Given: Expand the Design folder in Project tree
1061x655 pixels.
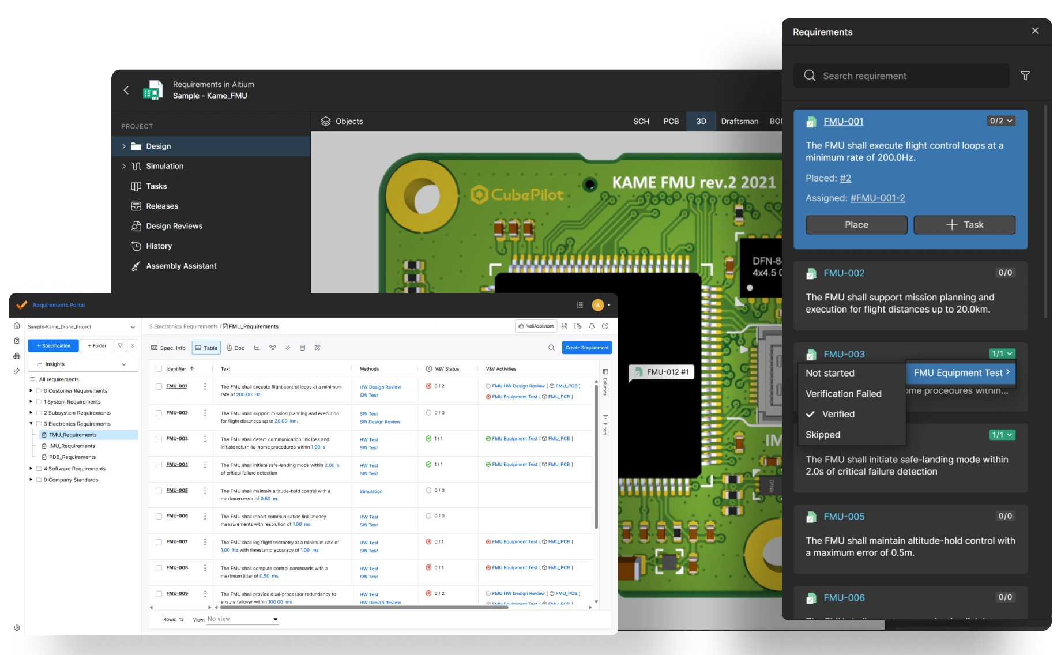Looking at the screenshot, I should pyautogui.click(x=124, y=146).
